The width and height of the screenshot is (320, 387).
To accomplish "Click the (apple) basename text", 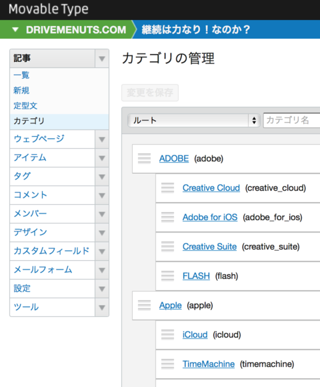I will point(200,306).
